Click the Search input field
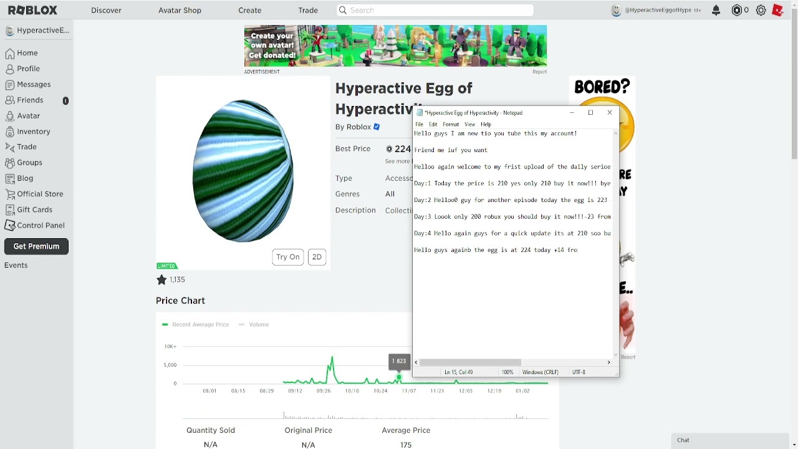The image size is (798, 449). (x=435, y=10)
